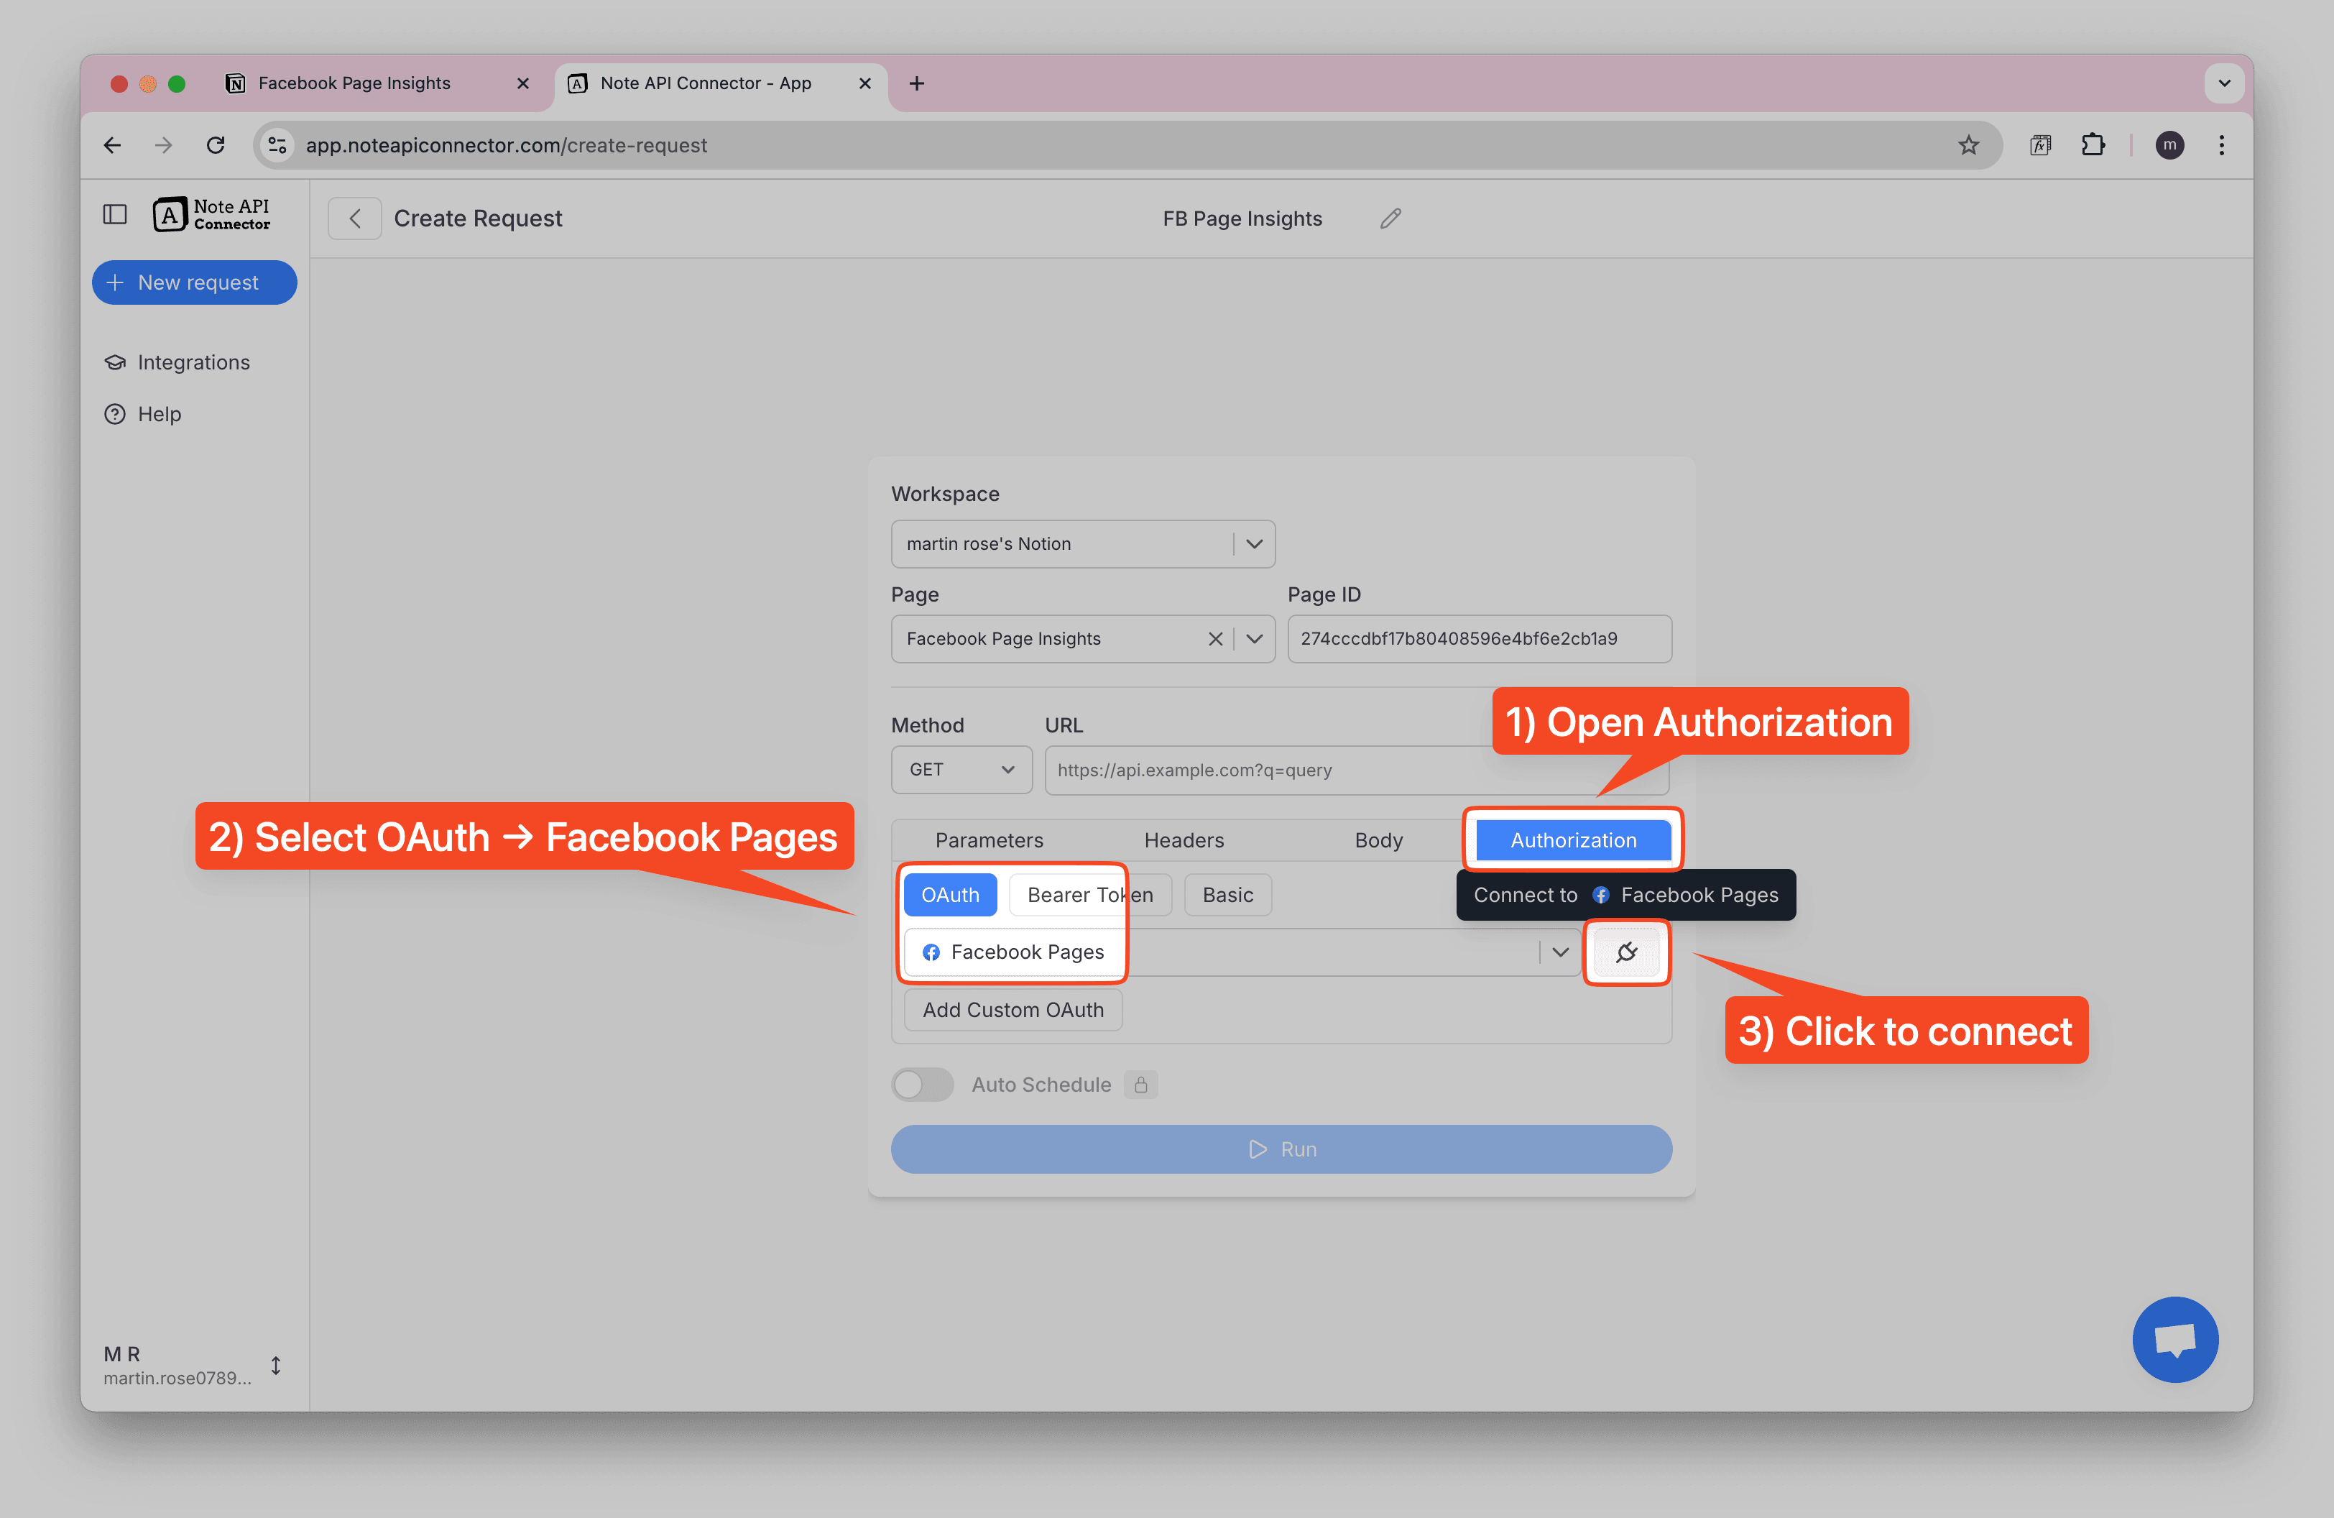Edit the FB Page Insights name pencil
This screenshot has width=2334, height=1518.
(x=1390, y=218)
